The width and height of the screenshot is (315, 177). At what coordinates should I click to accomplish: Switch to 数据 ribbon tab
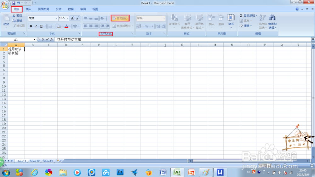tap(71, 9)
